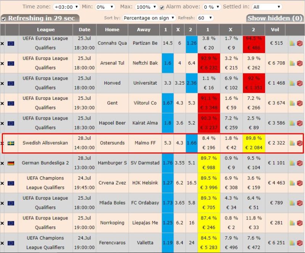The width and height of the screenshot is (305, 253).
Task: Hide the Honved match with X icon
Action: 2,83
